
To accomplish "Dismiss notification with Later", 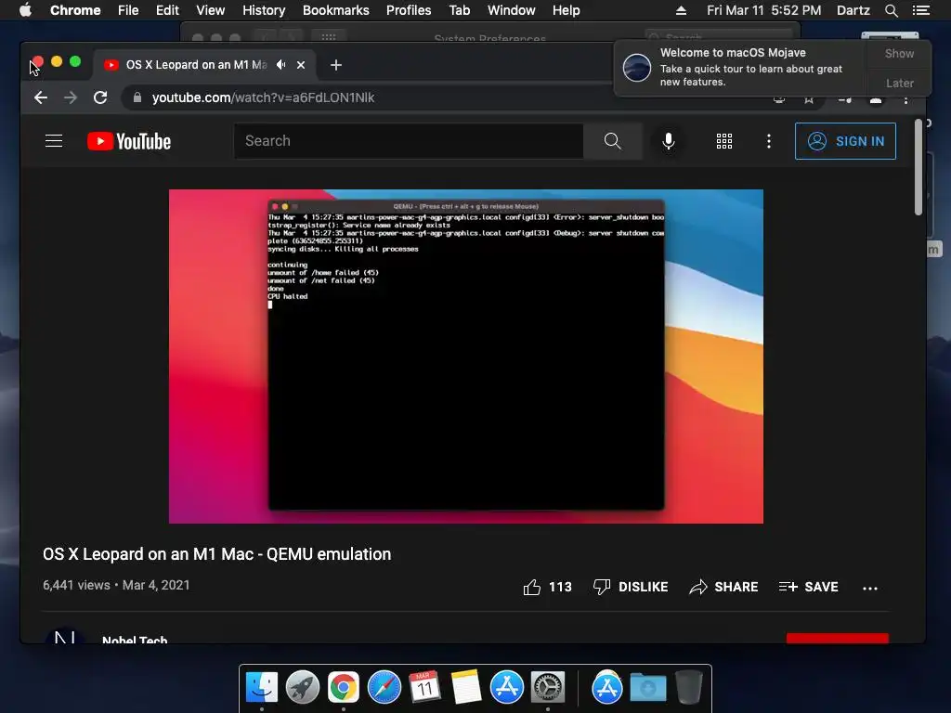I will [899, 83].
